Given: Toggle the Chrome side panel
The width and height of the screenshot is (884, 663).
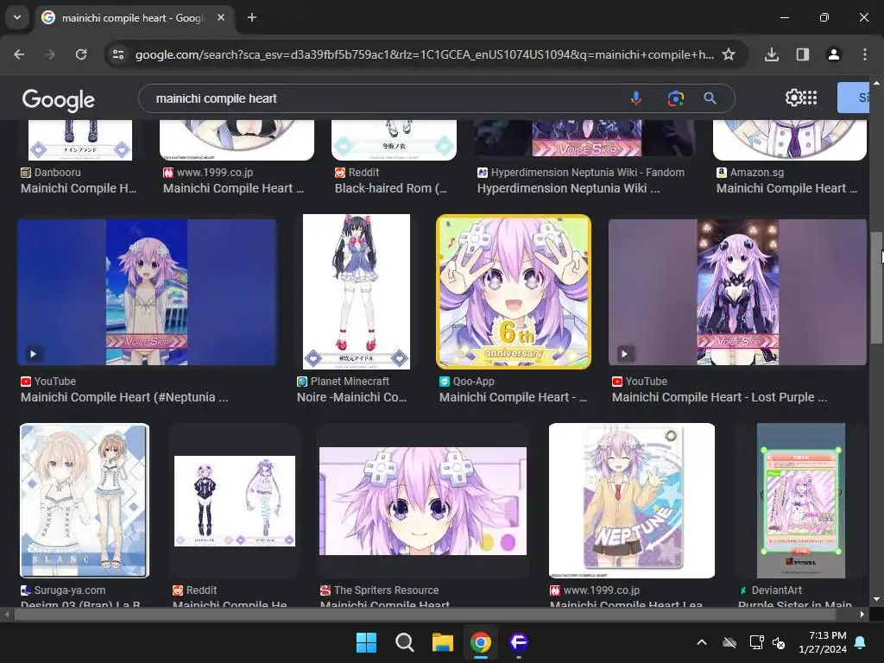Looking at the screenshot, I should tap(803, 54).
